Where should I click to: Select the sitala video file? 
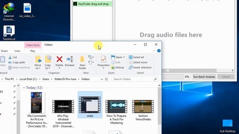(x=90, y=105)
